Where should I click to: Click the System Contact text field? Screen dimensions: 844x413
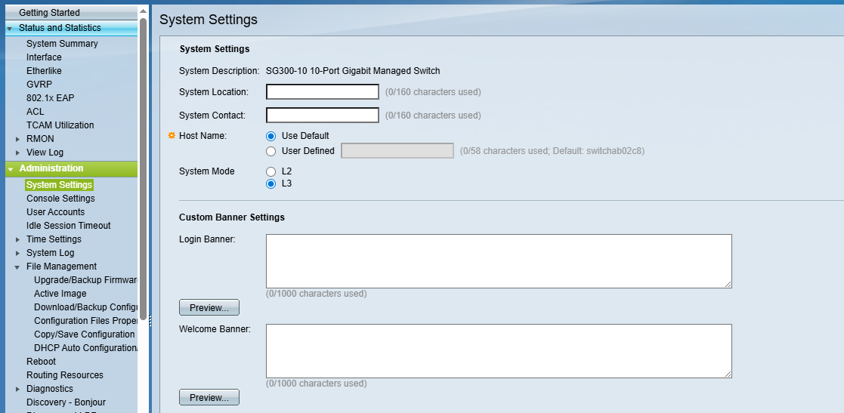click(322, 116)
